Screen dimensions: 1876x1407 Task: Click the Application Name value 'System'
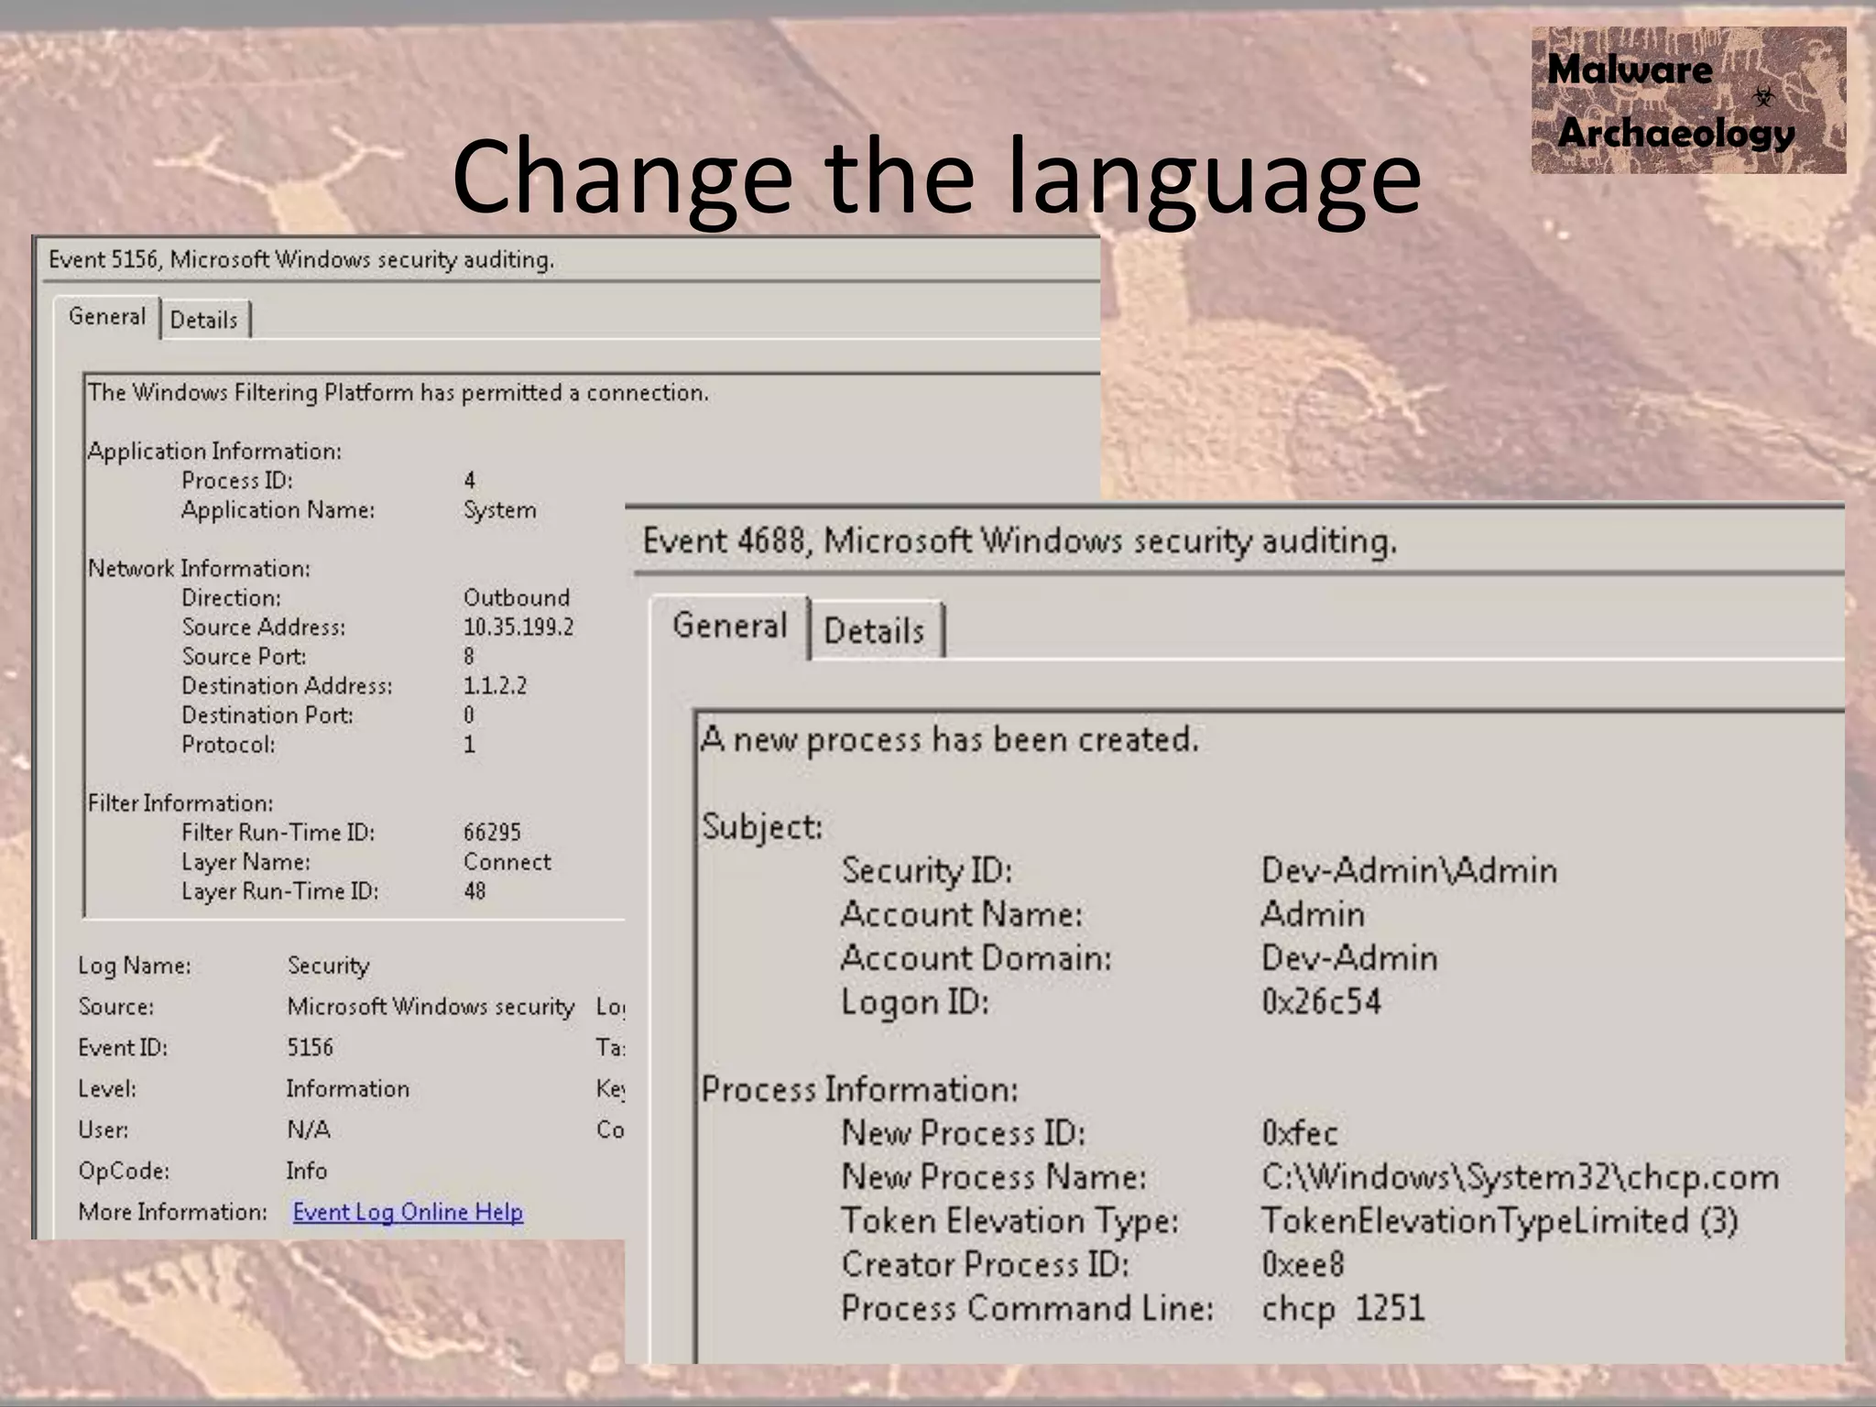pos(499,510)
